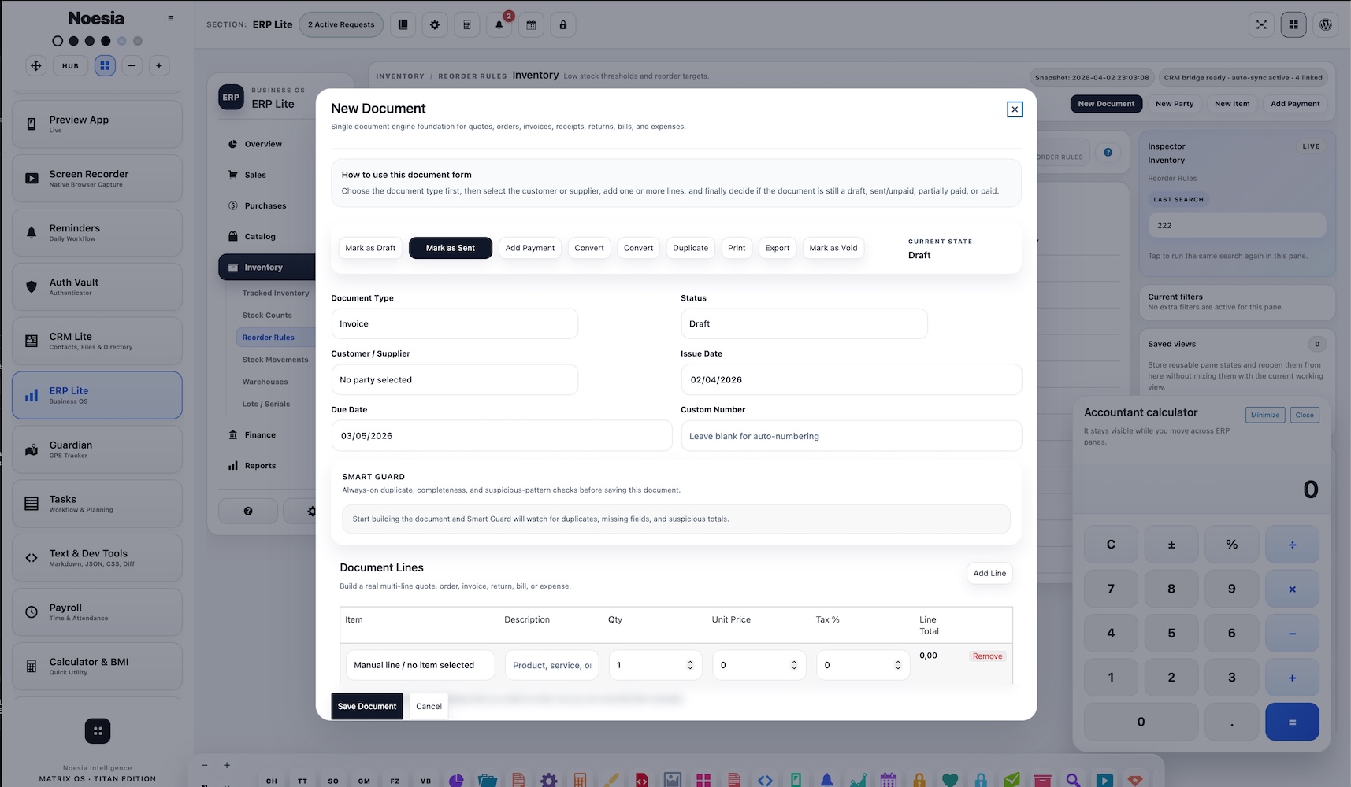
Task: Open settings gear in top toolbar
Action: [435, 24]
